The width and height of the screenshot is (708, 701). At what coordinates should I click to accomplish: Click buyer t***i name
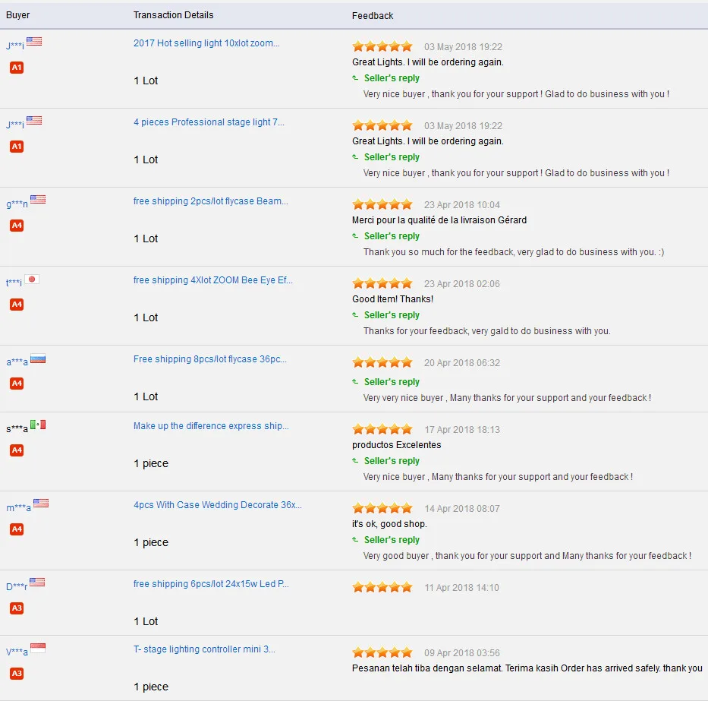pos(14,283)
